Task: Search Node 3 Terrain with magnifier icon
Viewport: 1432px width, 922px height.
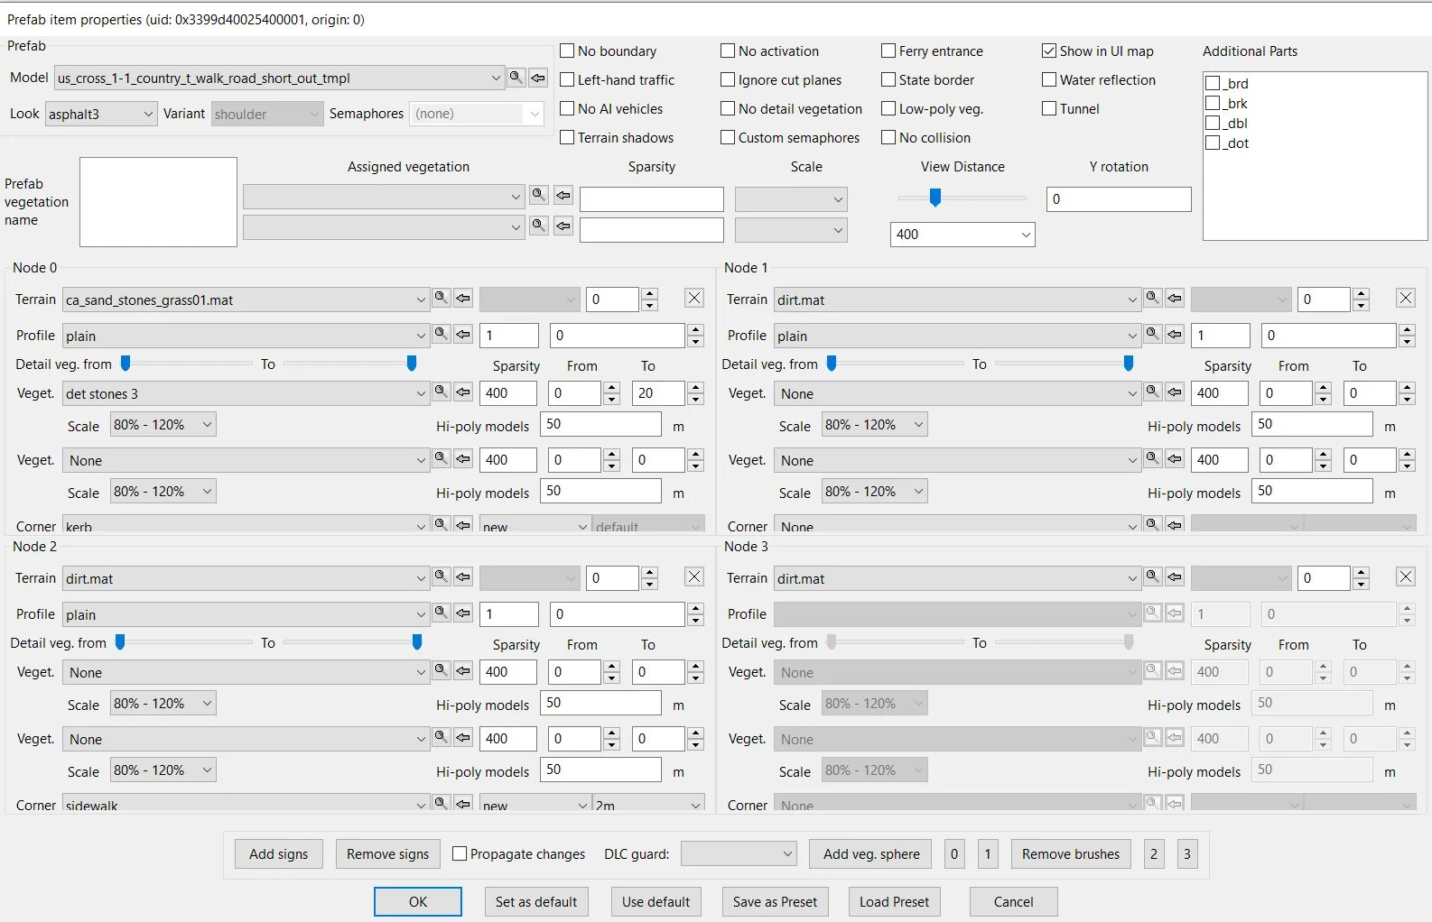Action: (1153, 576)
